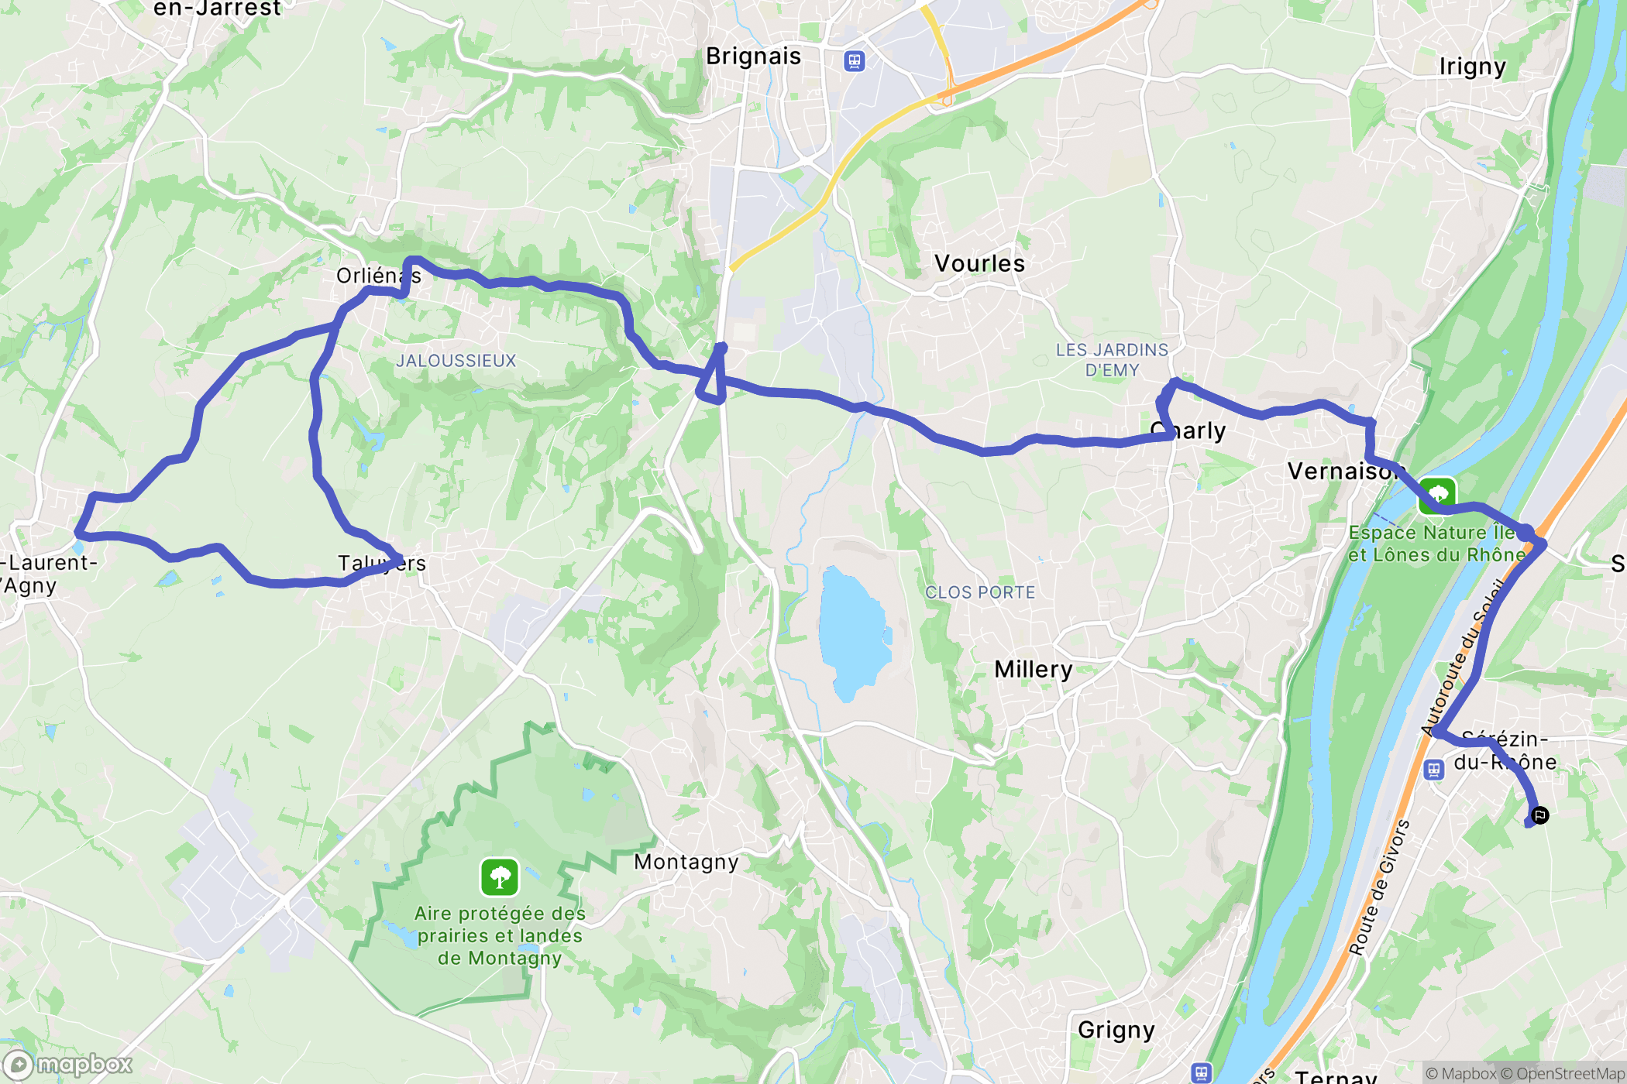The width and height of the screenshot is (1627, 1084).
Task: Click the JALOUSSIEUX locality label
Action: tap(456, 361)
